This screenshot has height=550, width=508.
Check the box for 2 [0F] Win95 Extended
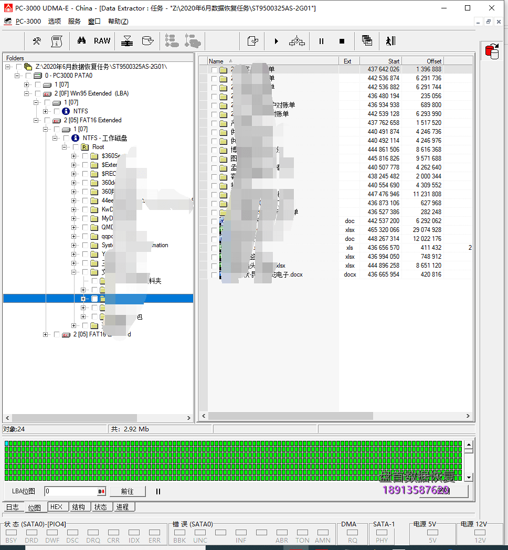tap(38, 93)
